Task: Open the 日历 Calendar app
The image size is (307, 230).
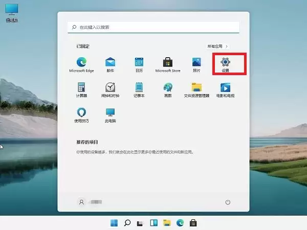Action: click(139, 65)
